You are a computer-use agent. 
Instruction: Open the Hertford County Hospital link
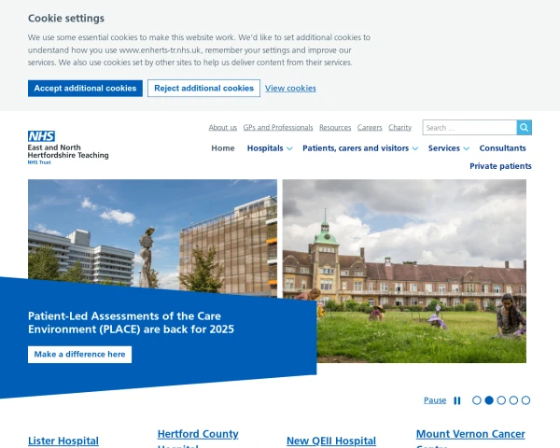[198, 439]
